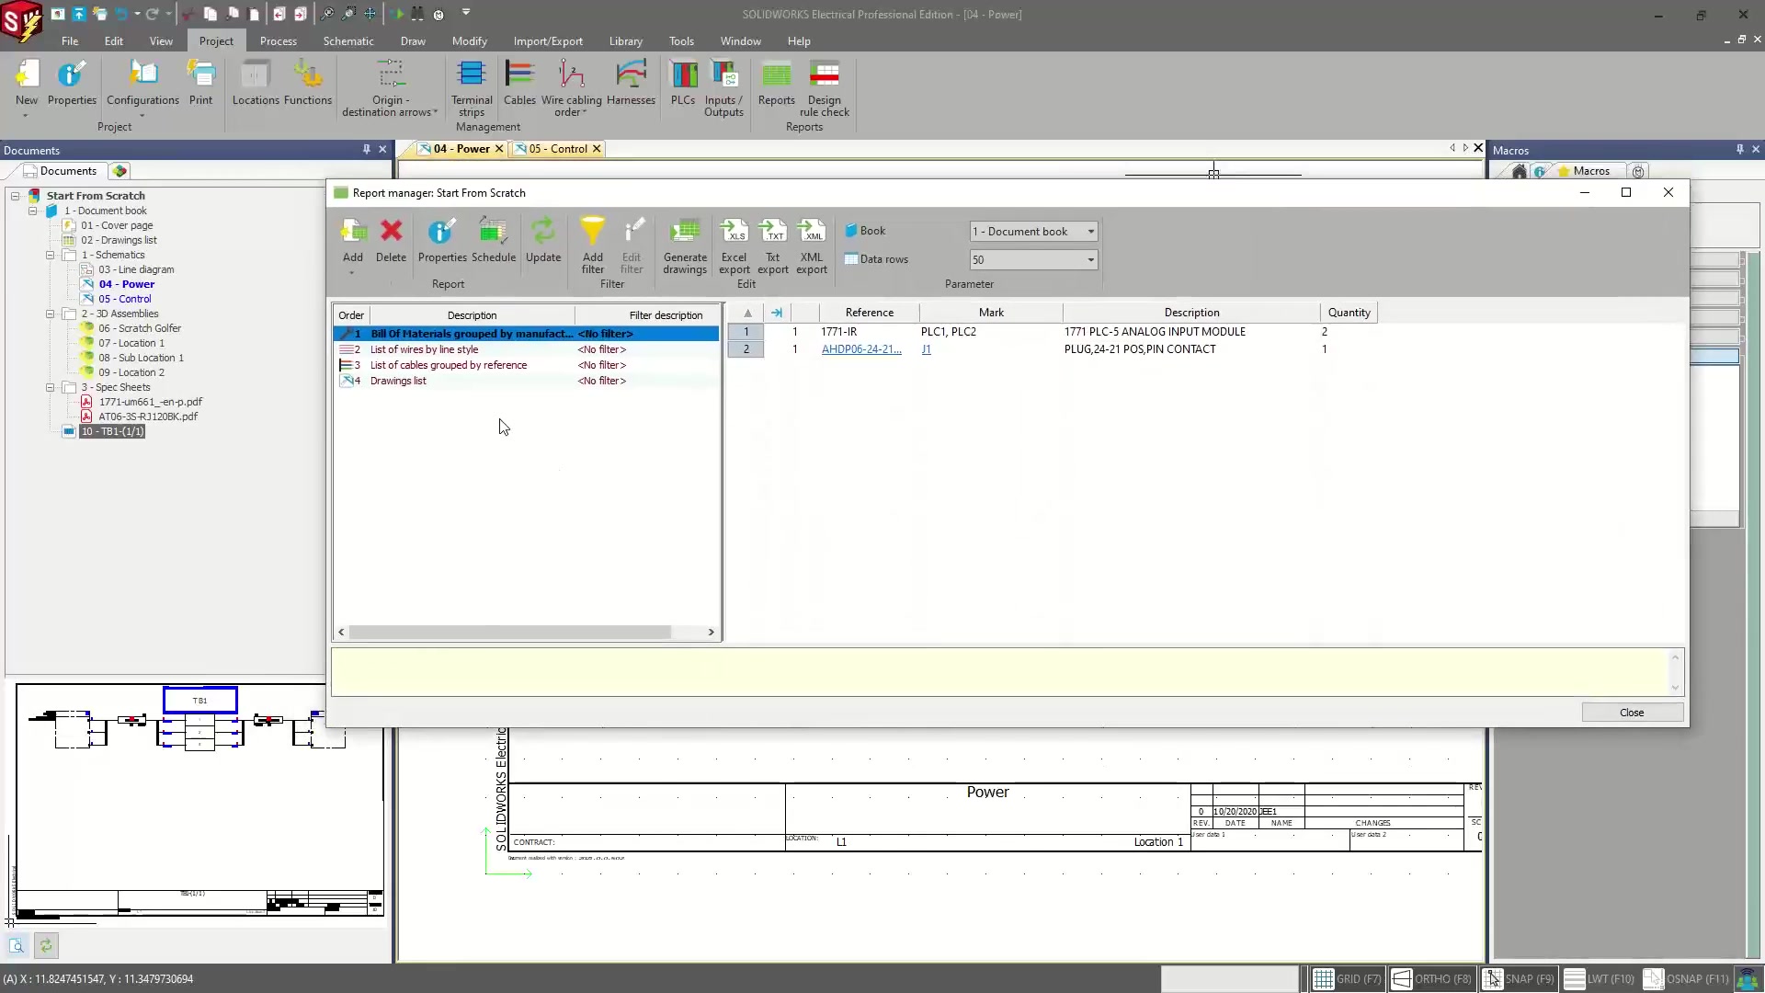
Task: Toggle OSNAP (F11) in status bar
Action: coord(1686,979)
